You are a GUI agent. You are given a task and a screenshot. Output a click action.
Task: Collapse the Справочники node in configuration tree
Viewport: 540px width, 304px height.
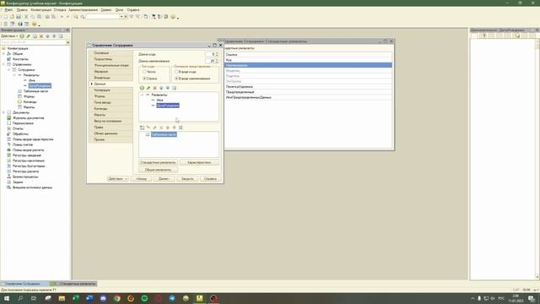tap(3, 64)
